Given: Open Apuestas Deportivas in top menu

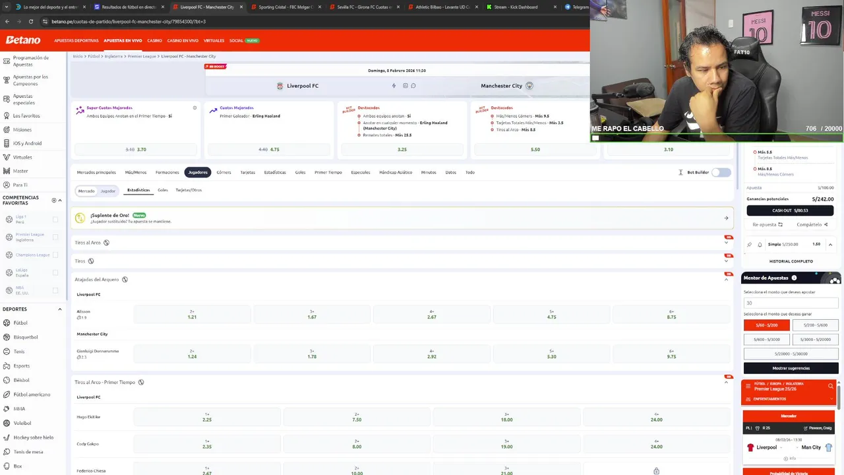Looking at the screenshot, I should tap(76, 40).
